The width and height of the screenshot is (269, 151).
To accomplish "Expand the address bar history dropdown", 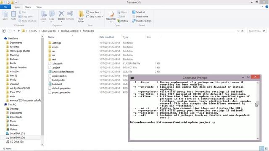I will [238, 31].
